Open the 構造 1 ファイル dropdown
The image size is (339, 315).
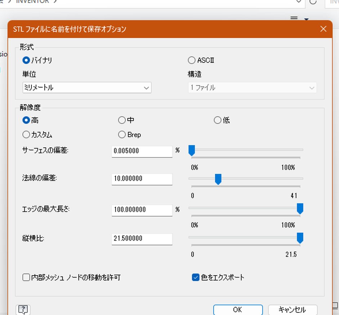tap(252, 88)
